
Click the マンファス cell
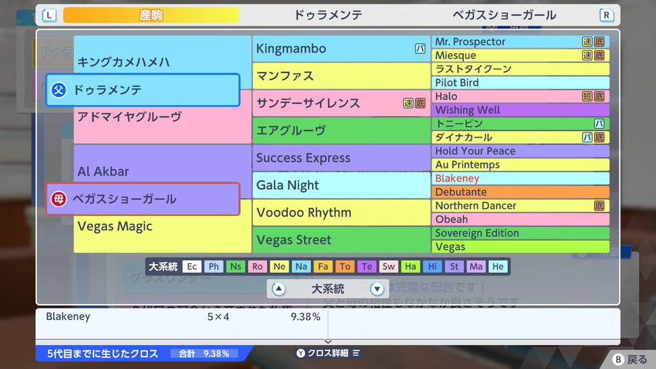click(x=341, y=76)
